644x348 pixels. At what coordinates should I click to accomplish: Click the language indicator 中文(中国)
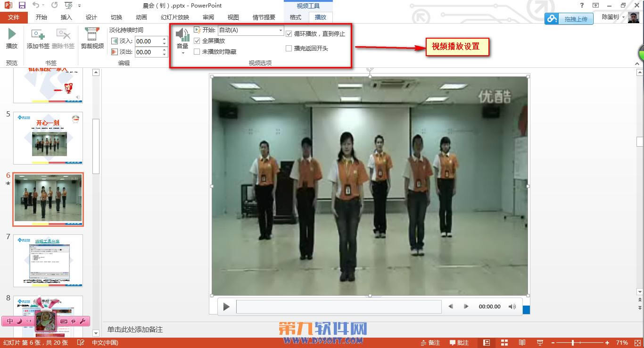[x=105, y=343]
